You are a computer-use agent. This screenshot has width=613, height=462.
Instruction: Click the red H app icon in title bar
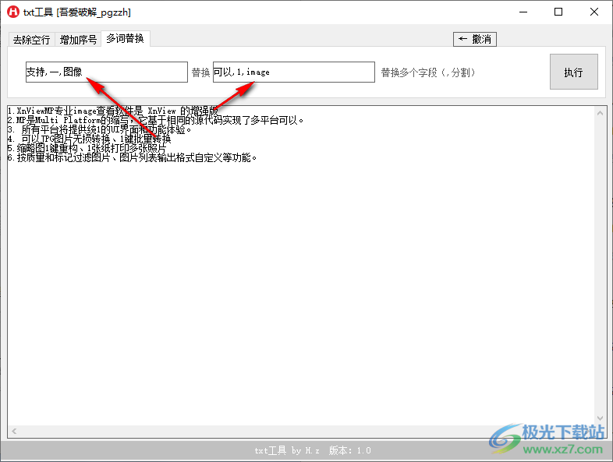coord(13,12)
